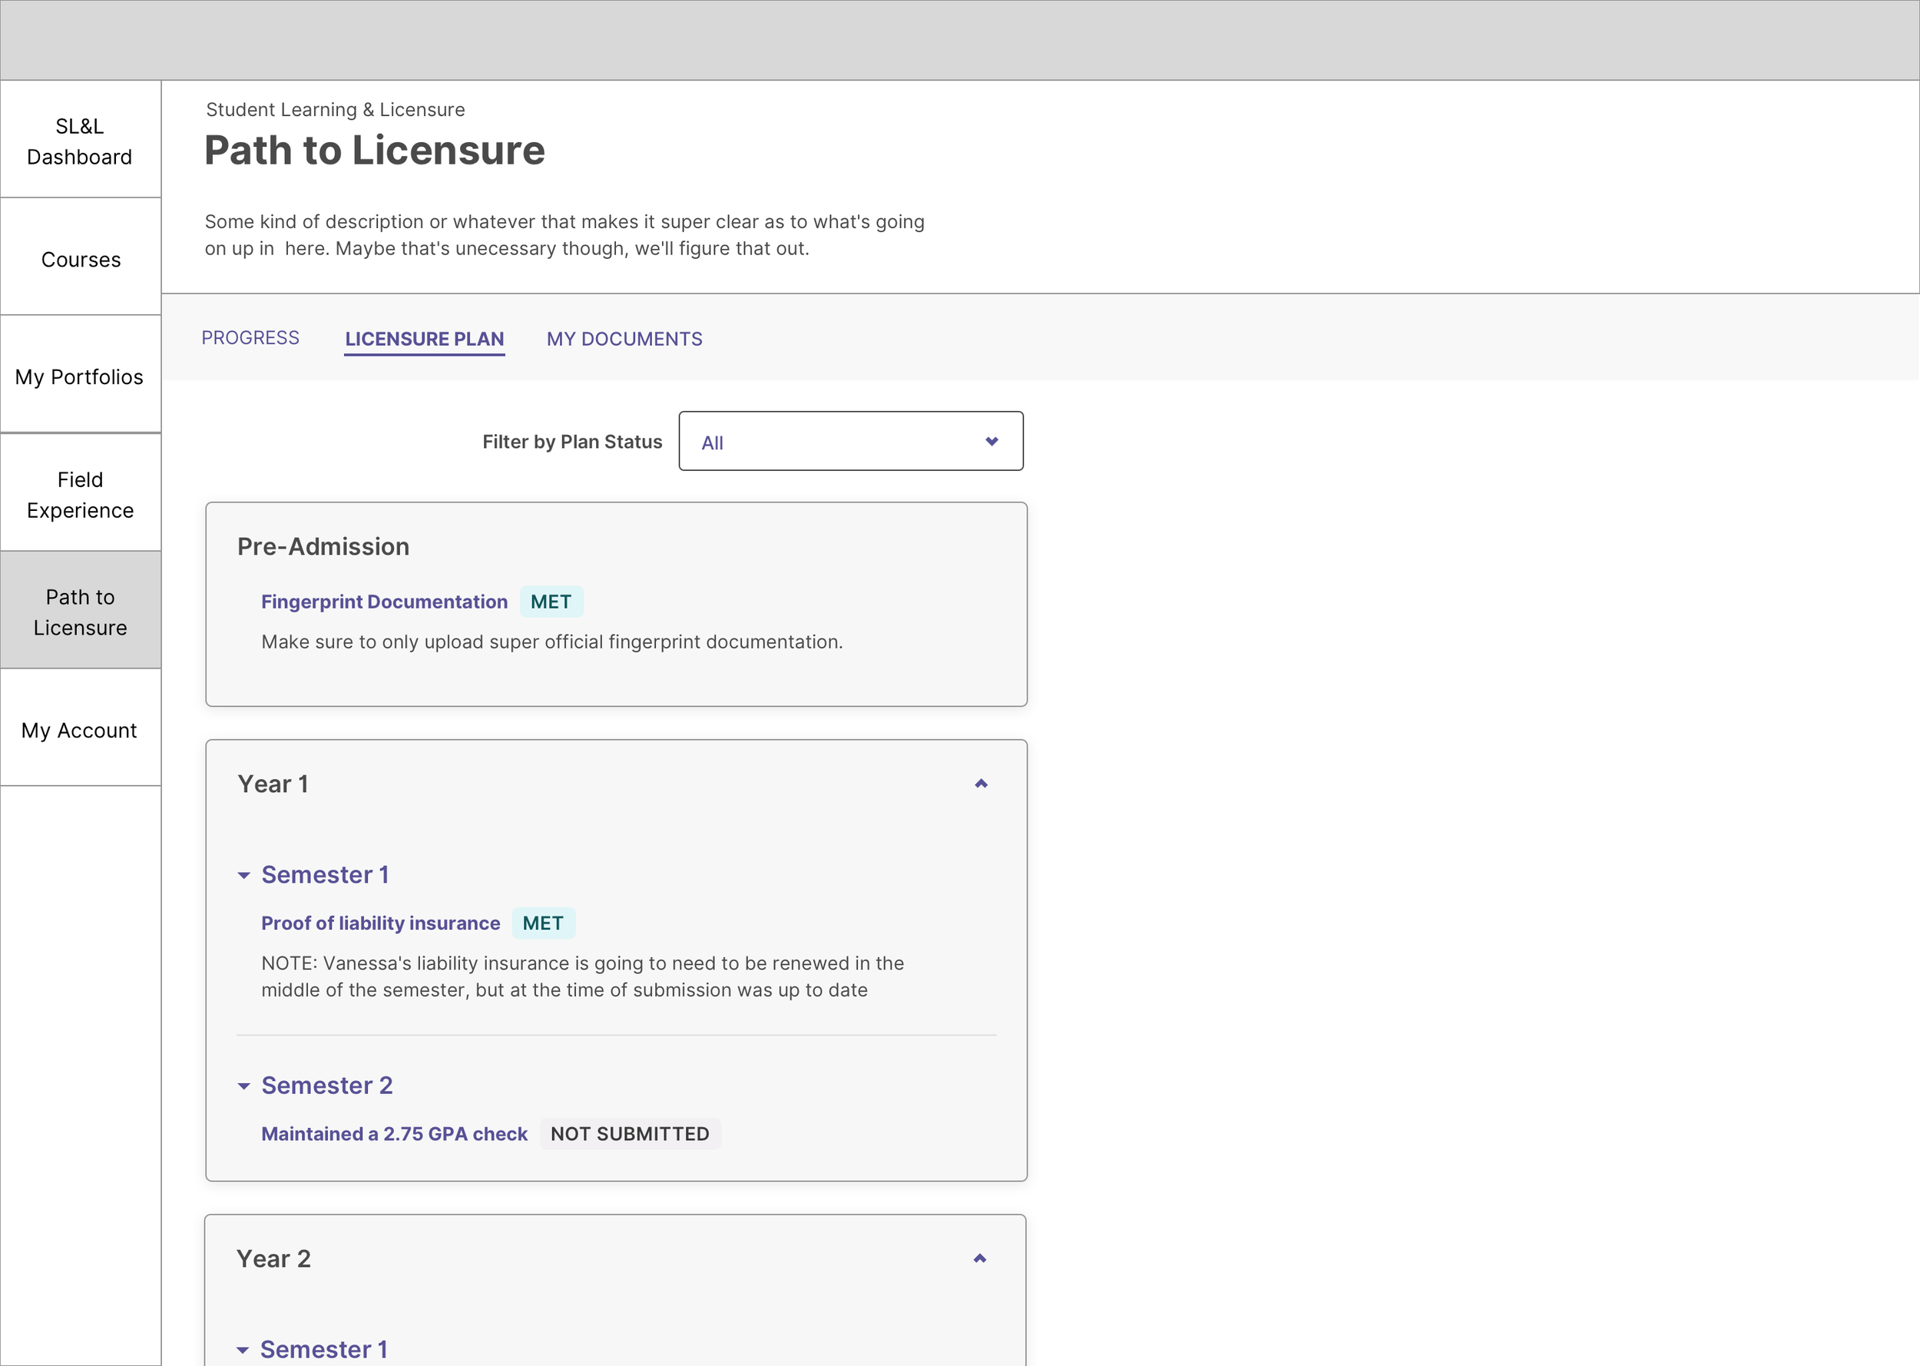The image size is (1920, 1366).
Task: Open Courses from the sidebar
Action: tap(81, 260)
